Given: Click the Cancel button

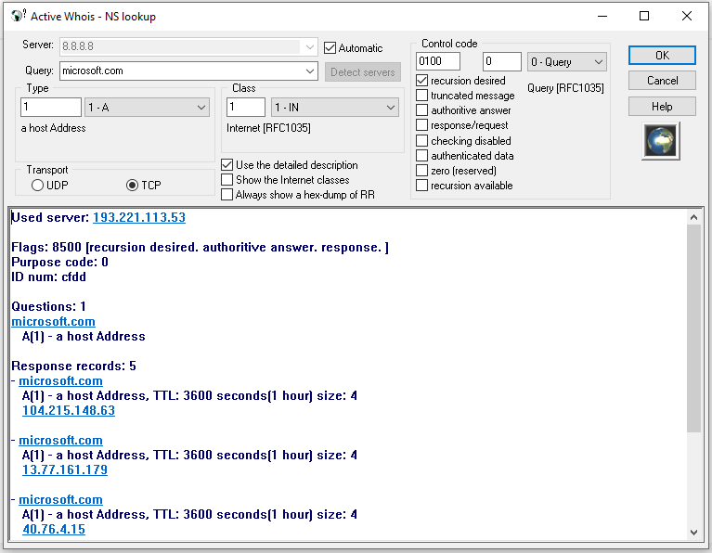Looking at the screenshot, I should pos(662,81).
